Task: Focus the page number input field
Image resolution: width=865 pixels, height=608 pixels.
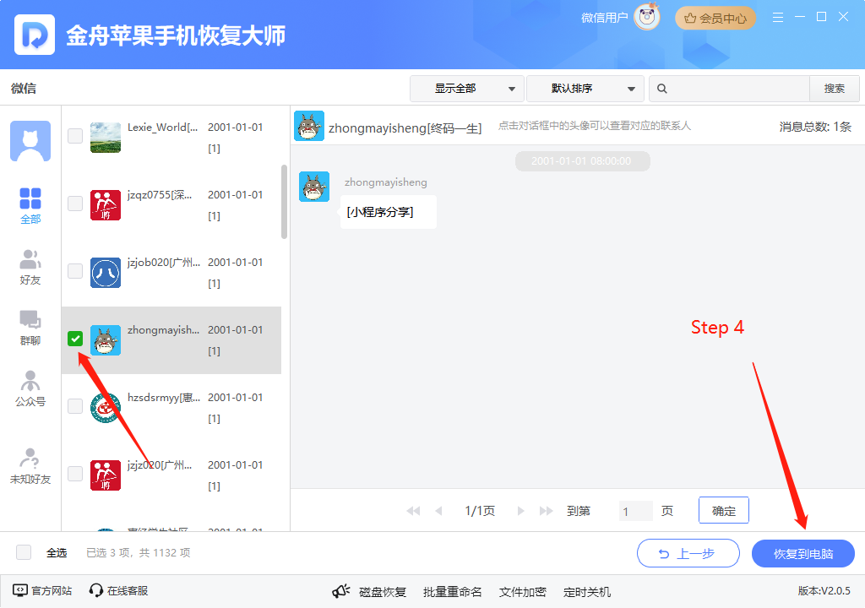Action: click(x=636, y=511)
